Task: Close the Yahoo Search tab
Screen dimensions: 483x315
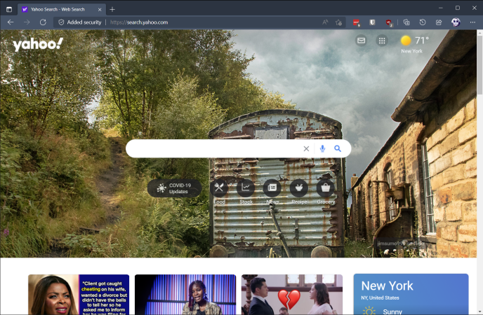Action: (100, 10)
